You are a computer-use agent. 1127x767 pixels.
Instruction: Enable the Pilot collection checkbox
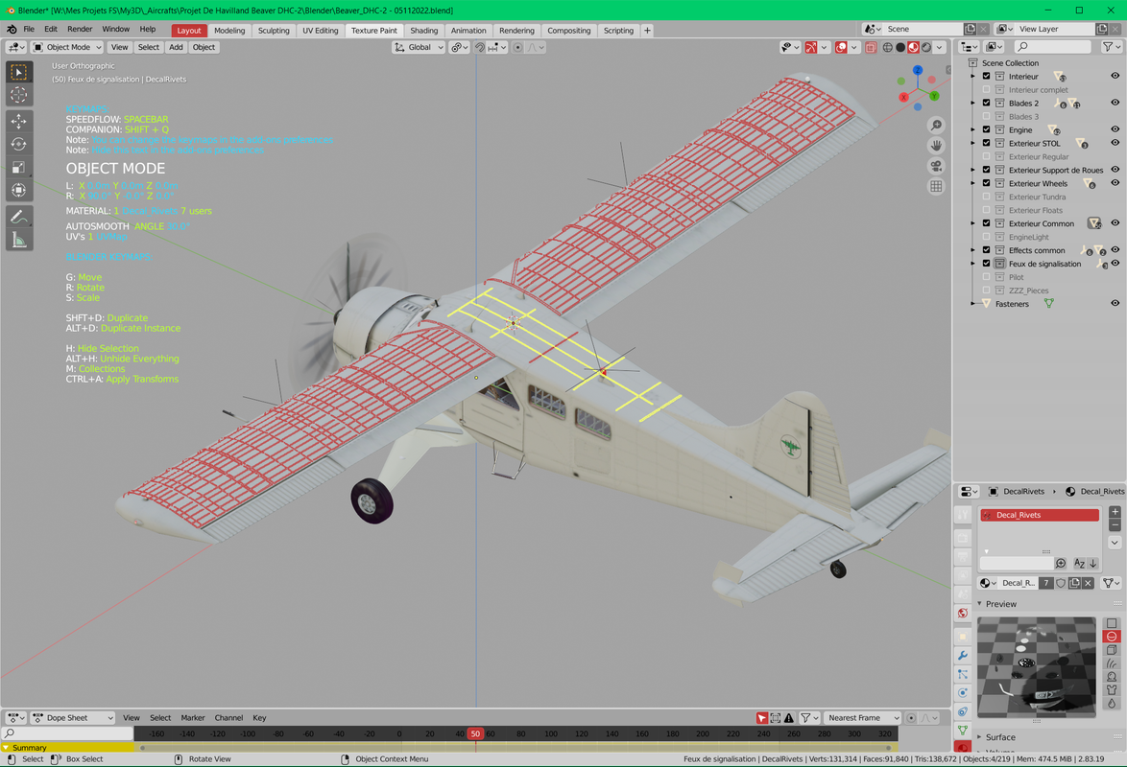pos(986,277)
